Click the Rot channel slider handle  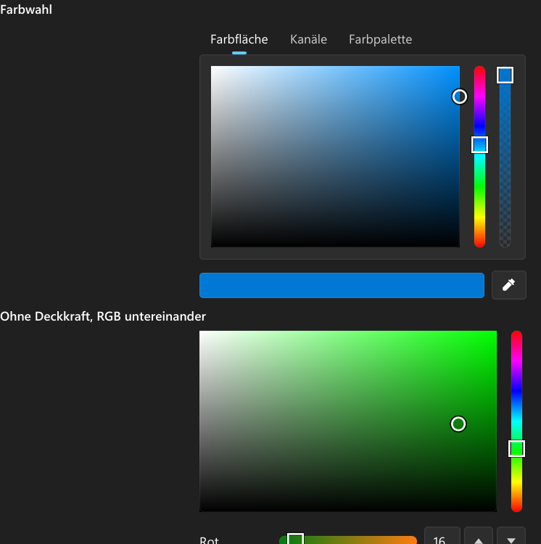(x=295, y=539)
